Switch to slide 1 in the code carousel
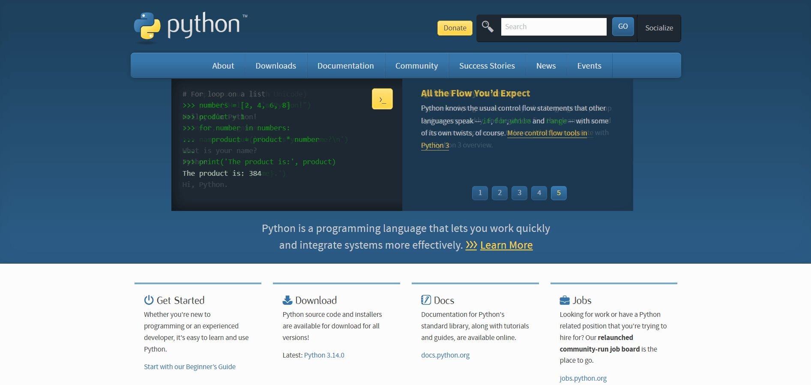811x385 pixels. pyautogui.click(x=480, y=193)
